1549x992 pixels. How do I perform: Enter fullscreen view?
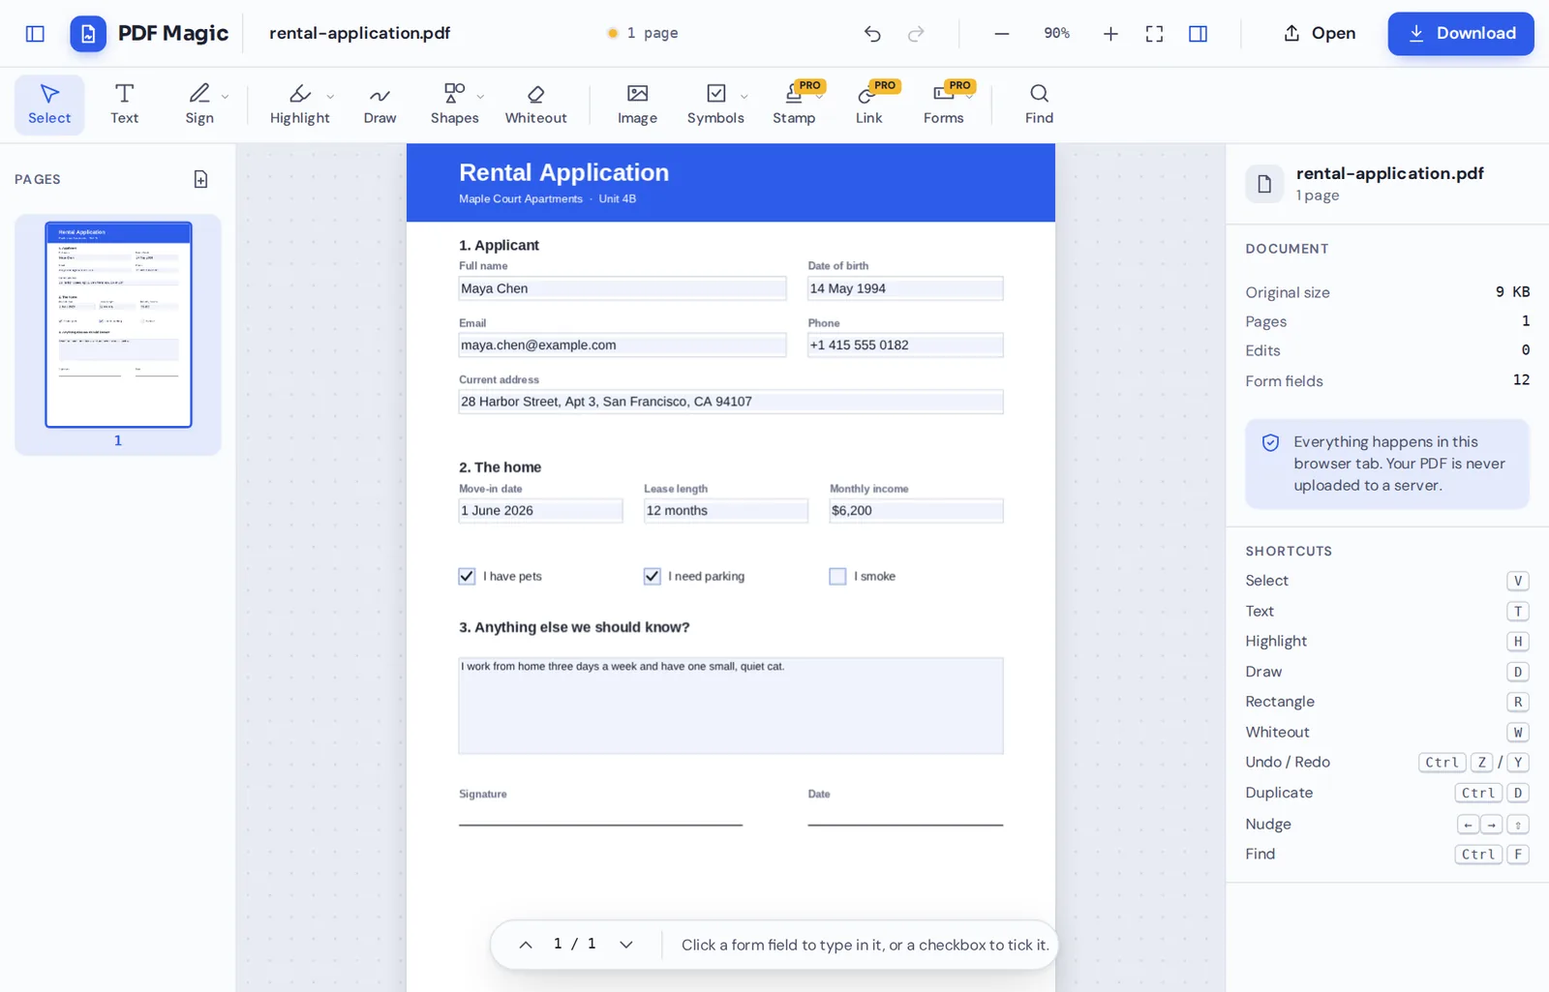[x=1154, y=34]
